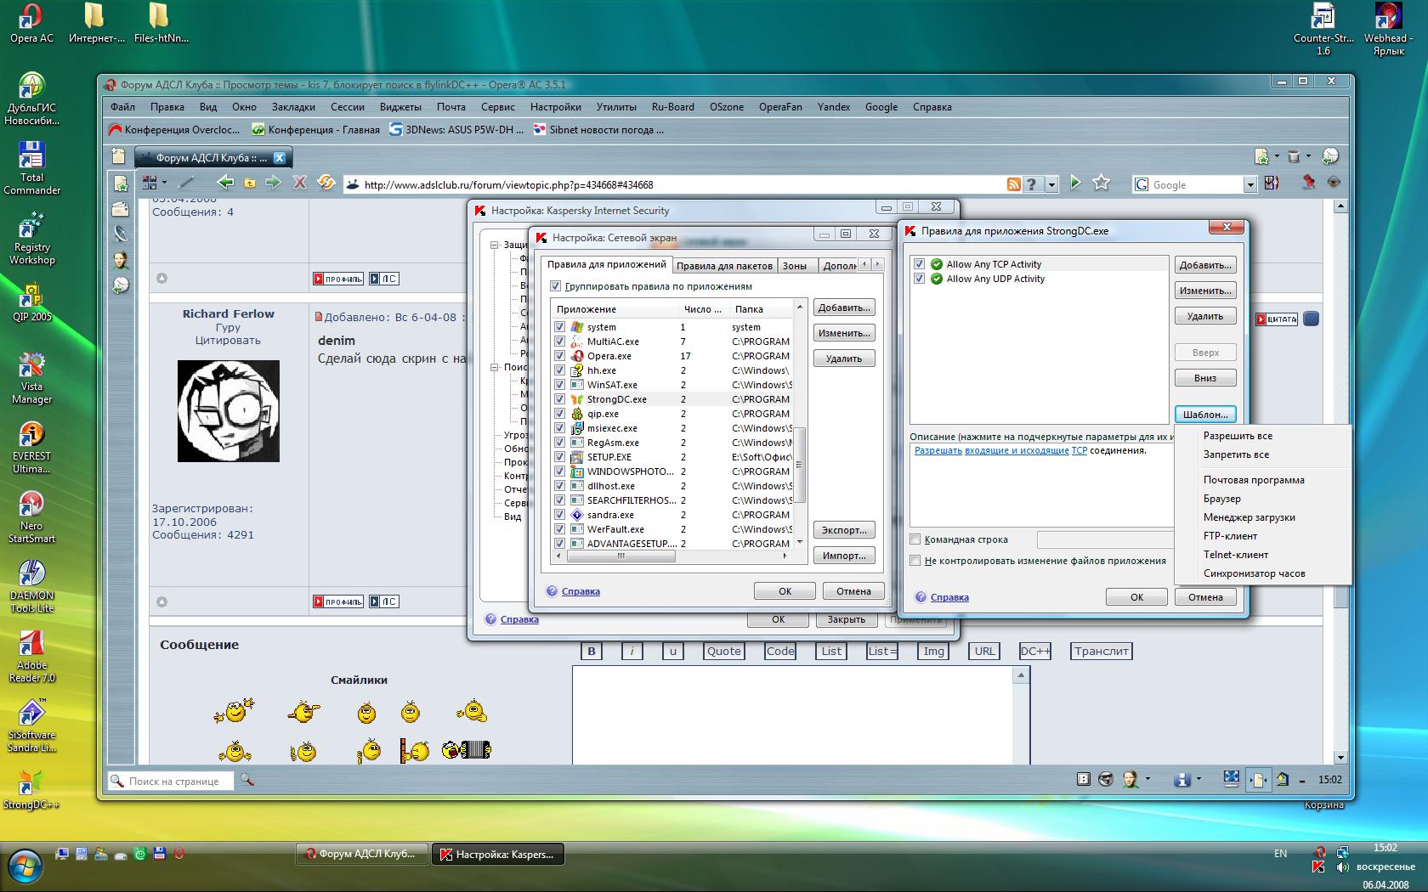Open the new tab page icon in Opera
This screenshot has width=1428, height=892.
(118, 156)
